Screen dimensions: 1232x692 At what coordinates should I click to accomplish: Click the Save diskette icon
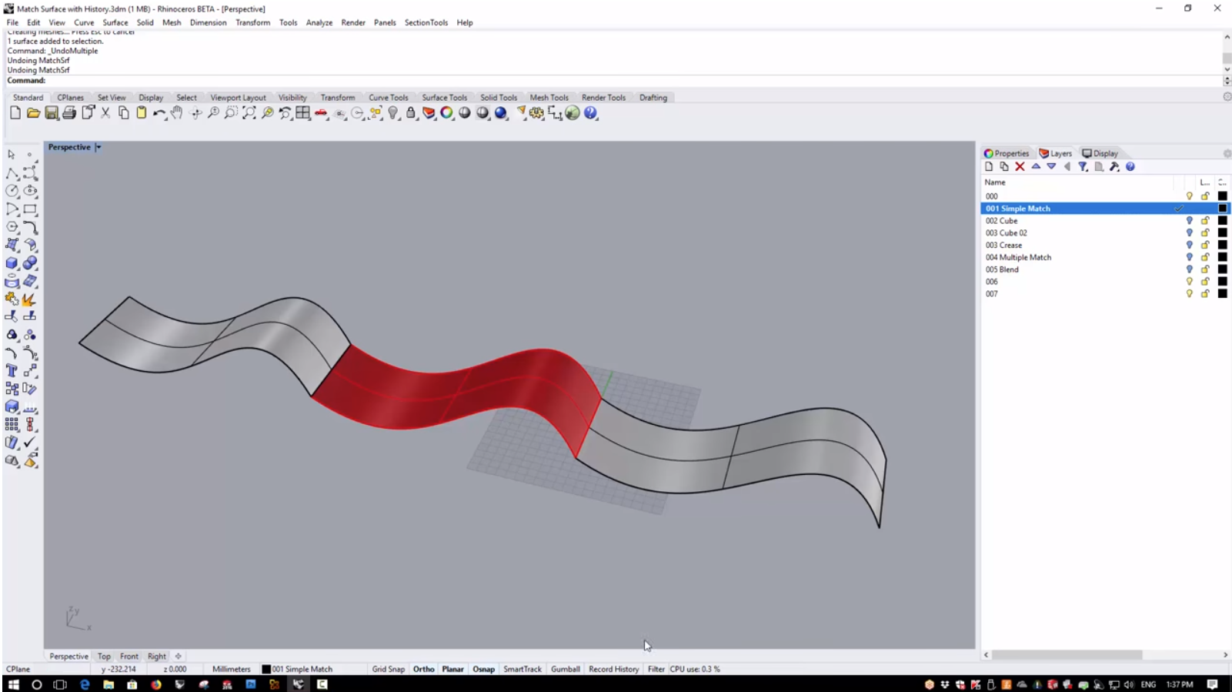(52, 113)
